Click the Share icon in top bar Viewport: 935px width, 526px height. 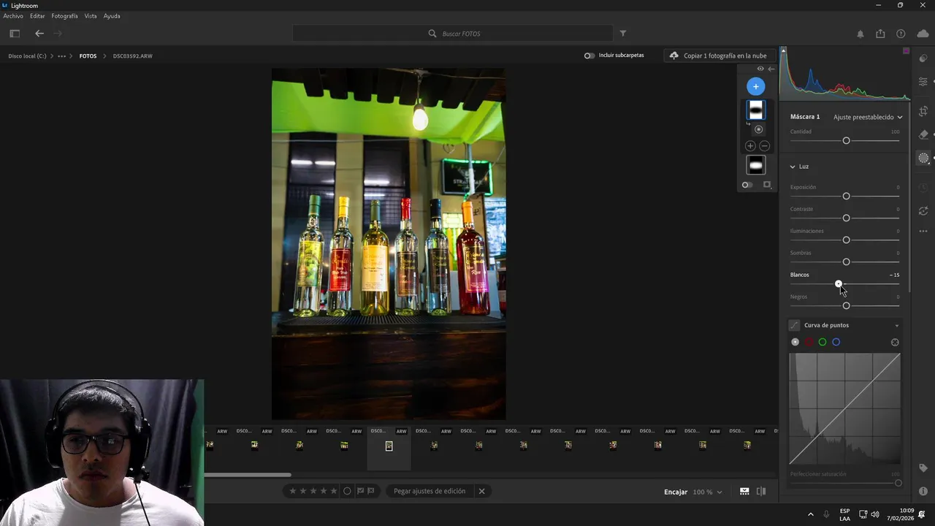[880, 34]
